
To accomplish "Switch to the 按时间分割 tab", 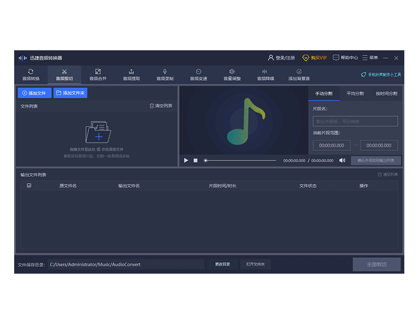I will click(x=386, y=94).
